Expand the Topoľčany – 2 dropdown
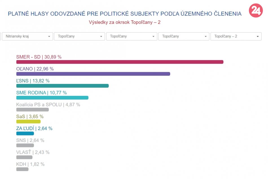The height and width of the screenshot is (179, 268). tap(236, 36)
